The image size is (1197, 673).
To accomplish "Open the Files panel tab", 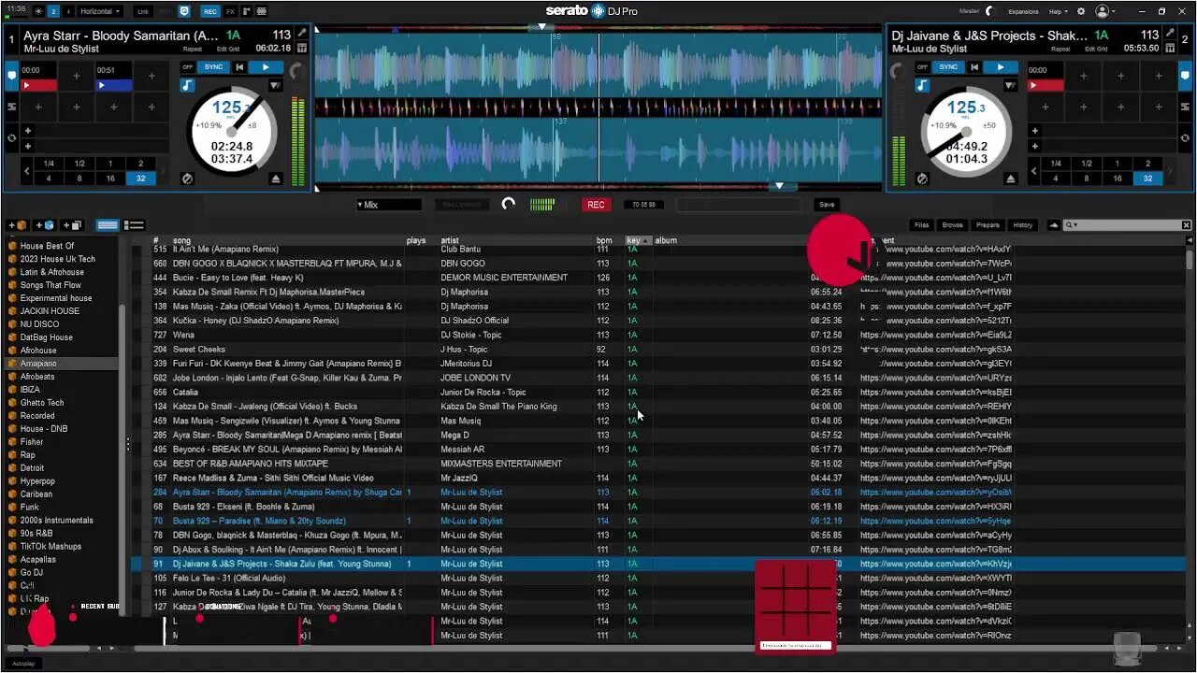I will coord(922,225).
